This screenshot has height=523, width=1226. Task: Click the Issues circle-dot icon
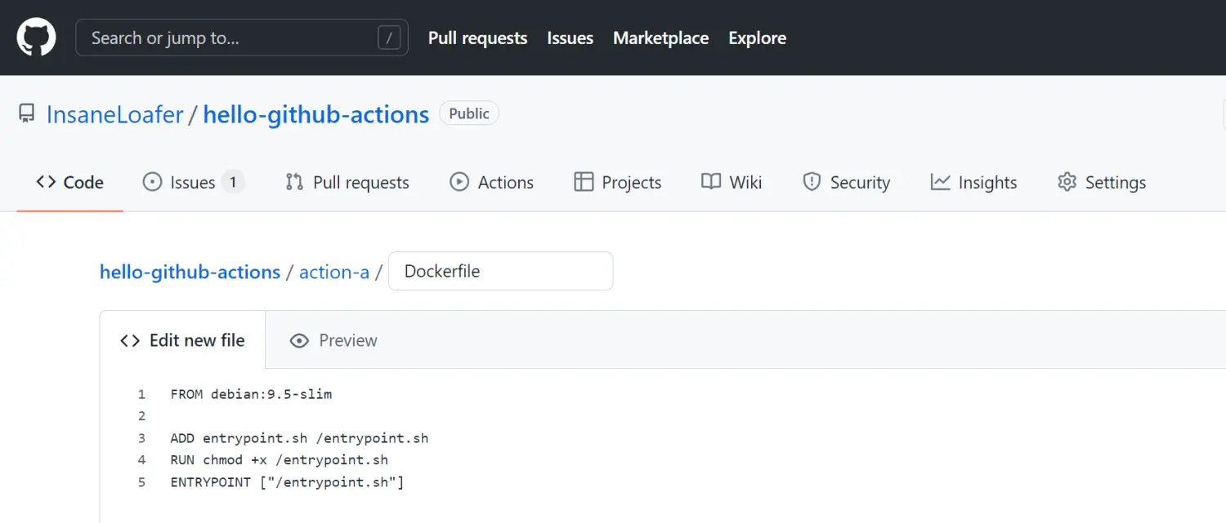click(x=152, y=182)
